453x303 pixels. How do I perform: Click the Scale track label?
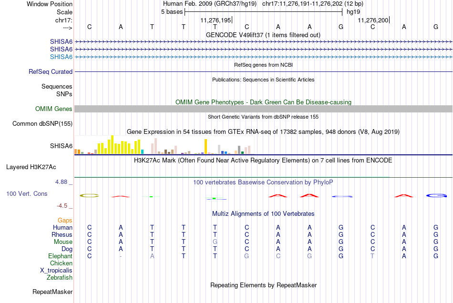pos(64,12)
